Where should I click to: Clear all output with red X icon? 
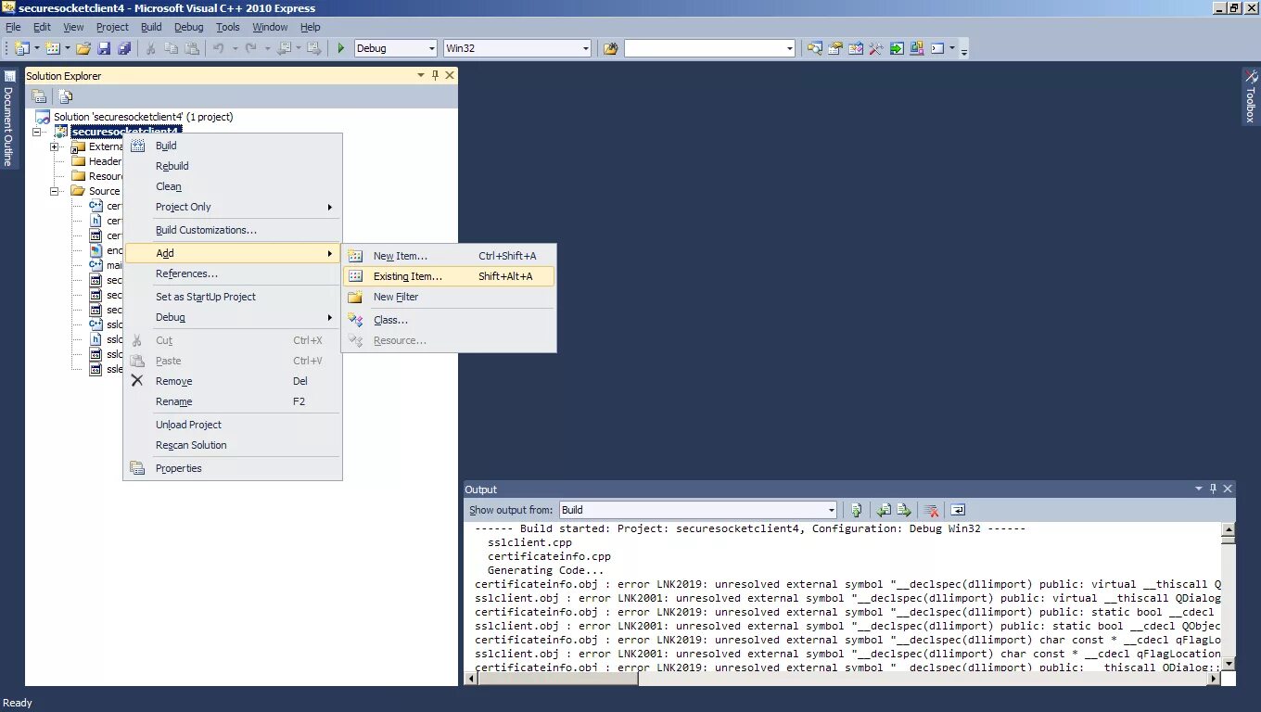[x=931, y=510]
